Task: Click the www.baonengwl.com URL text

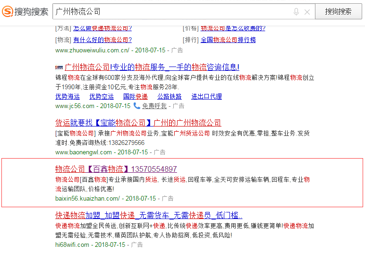Action: point(84,152)
